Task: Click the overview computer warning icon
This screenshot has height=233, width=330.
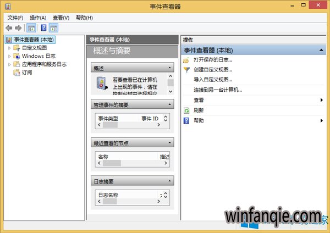Action: 102,84
